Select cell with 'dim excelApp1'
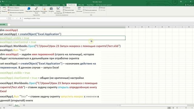The image size is (194, 109). [x=63, y=30]
